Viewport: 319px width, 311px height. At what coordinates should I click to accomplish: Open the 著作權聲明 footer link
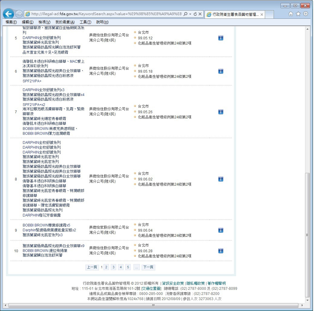point(216,283)
